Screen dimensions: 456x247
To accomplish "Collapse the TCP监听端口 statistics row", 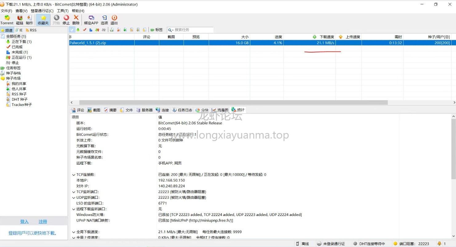I will click(73, 192).
